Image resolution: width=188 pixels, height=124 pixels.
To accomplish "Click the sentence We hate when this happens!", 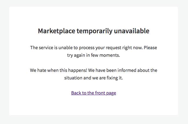I will coord(59,70).
